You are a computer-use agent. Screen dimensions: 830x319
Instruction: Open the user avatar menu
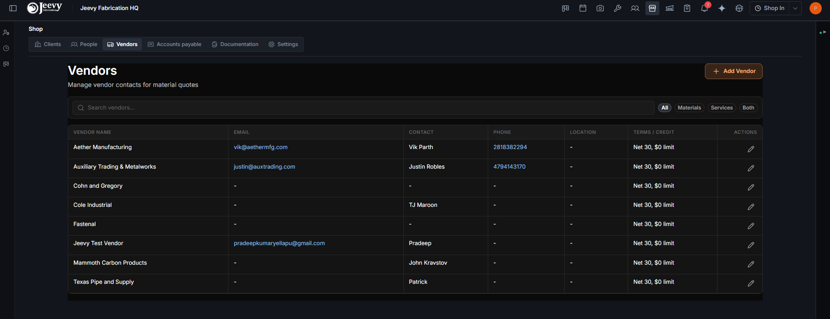(x=815, y=8)
